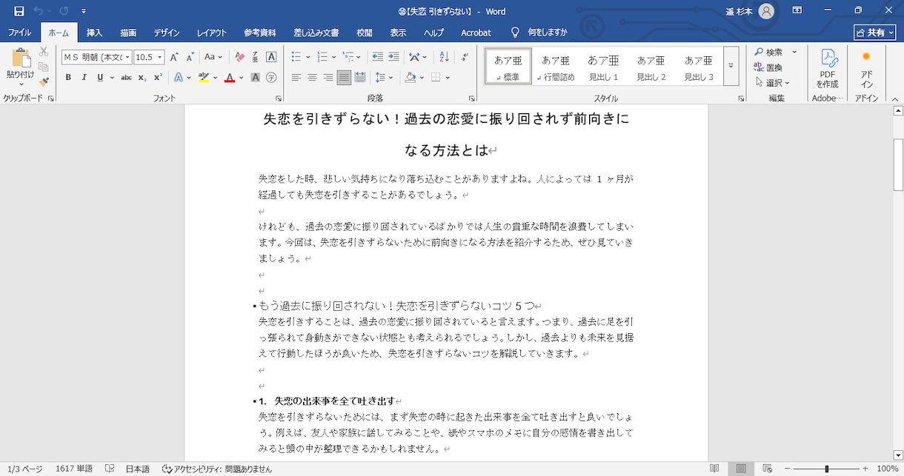Increase paragraph indent
The height and width of the screenshot is (476, 904).
click(x=393, y=57)
